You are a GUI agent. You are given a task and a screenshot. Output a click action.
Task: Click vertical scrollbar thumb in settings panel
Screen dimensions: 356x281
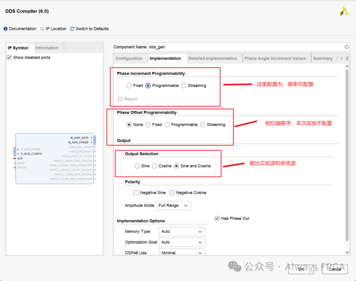(x=347, y=155)
